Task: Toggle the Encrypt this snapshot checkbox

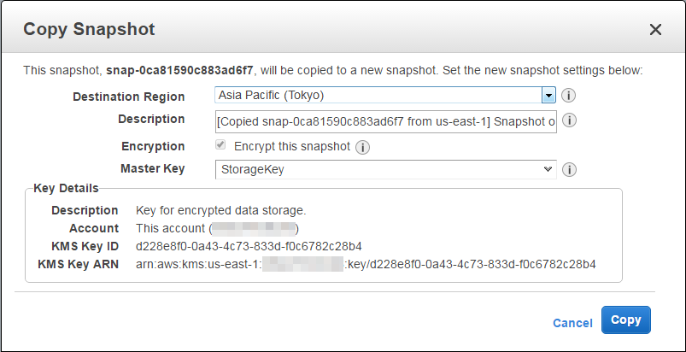Action: click(220, 146)
